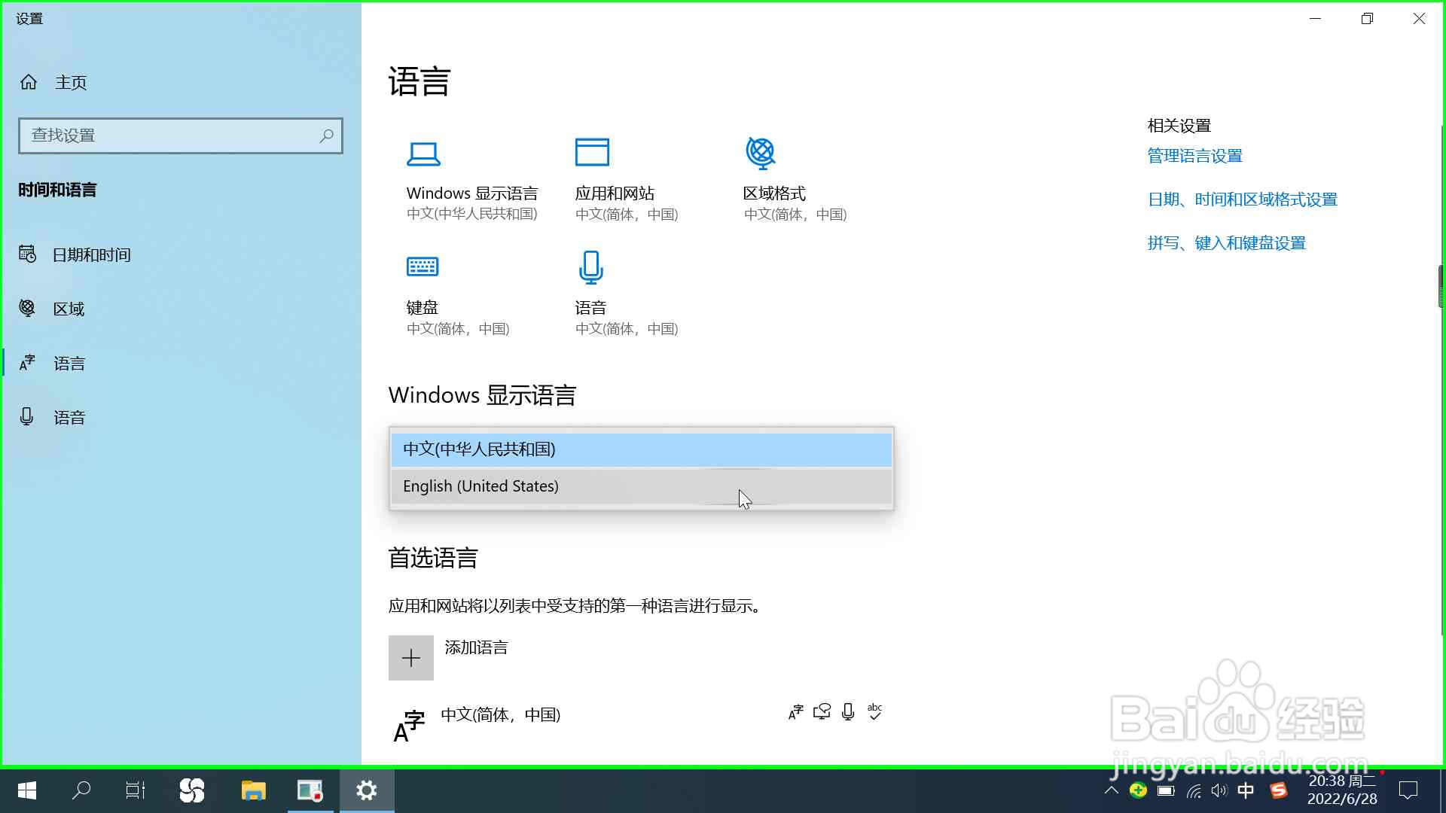This screenshot has height=813, width=1446.
Task: Open File Explorer from the taskbar
Action: [254, 790]
